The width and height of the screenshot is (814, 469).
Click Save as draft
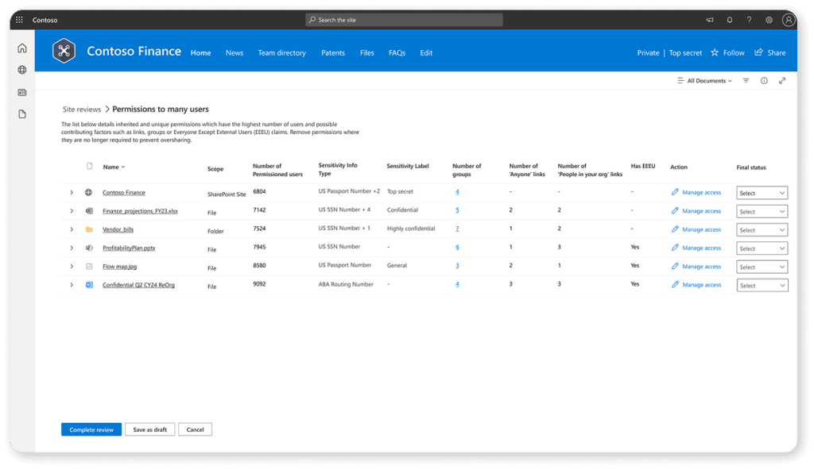[149, 429]
